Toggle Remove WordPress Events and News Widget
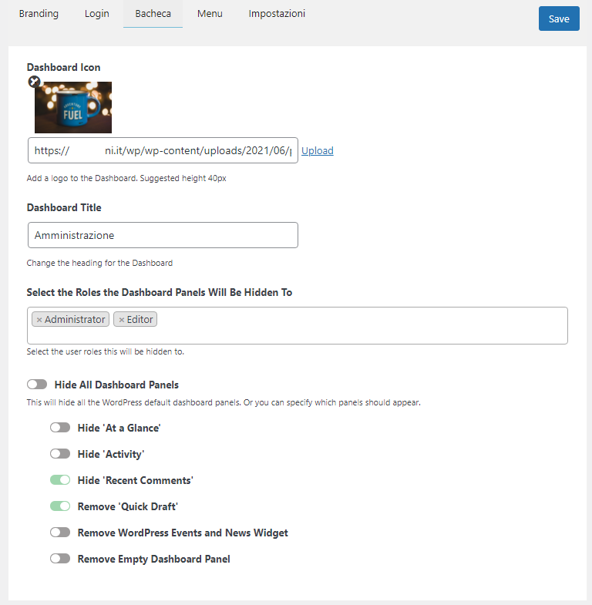 [x=60, y=533]
